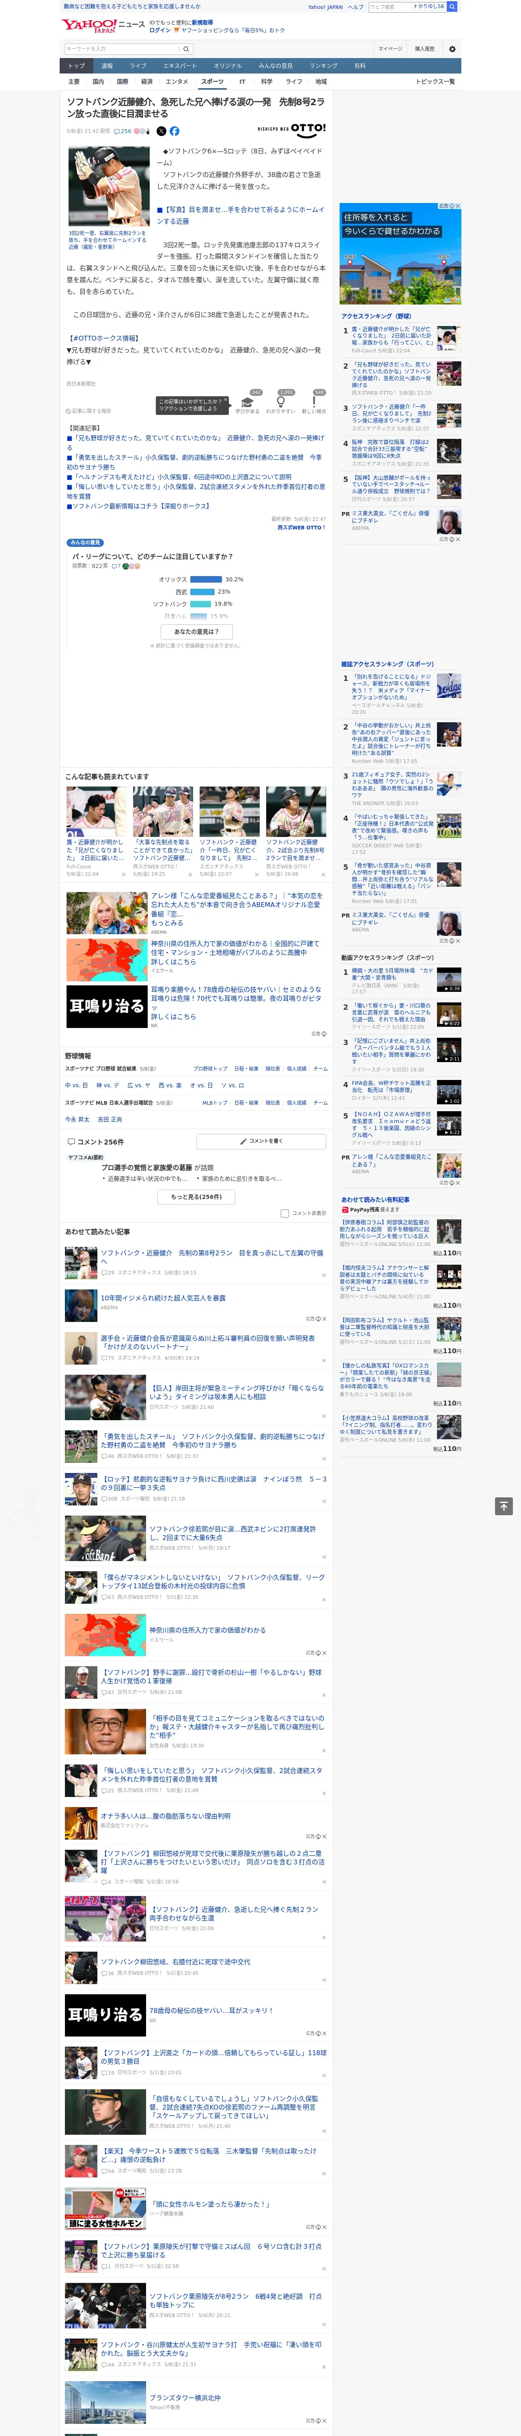Viewport: 521px width, 2436px height.
Task: Share the article on Facebook
Action: [174, 132]
